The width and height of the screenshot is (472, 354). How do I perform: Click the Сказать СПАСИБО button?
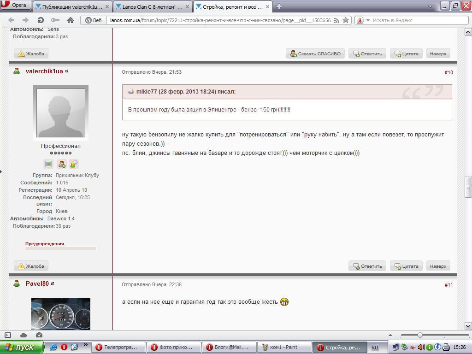point(315,53)
